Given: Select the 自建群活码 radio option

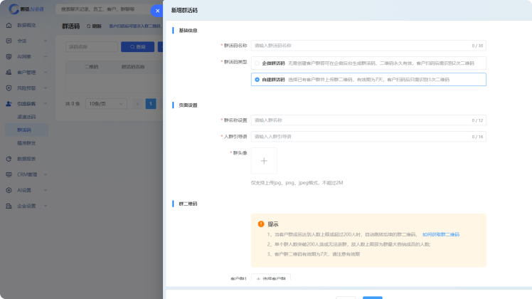Looking at the screenshot, I should tap(257, 80).
